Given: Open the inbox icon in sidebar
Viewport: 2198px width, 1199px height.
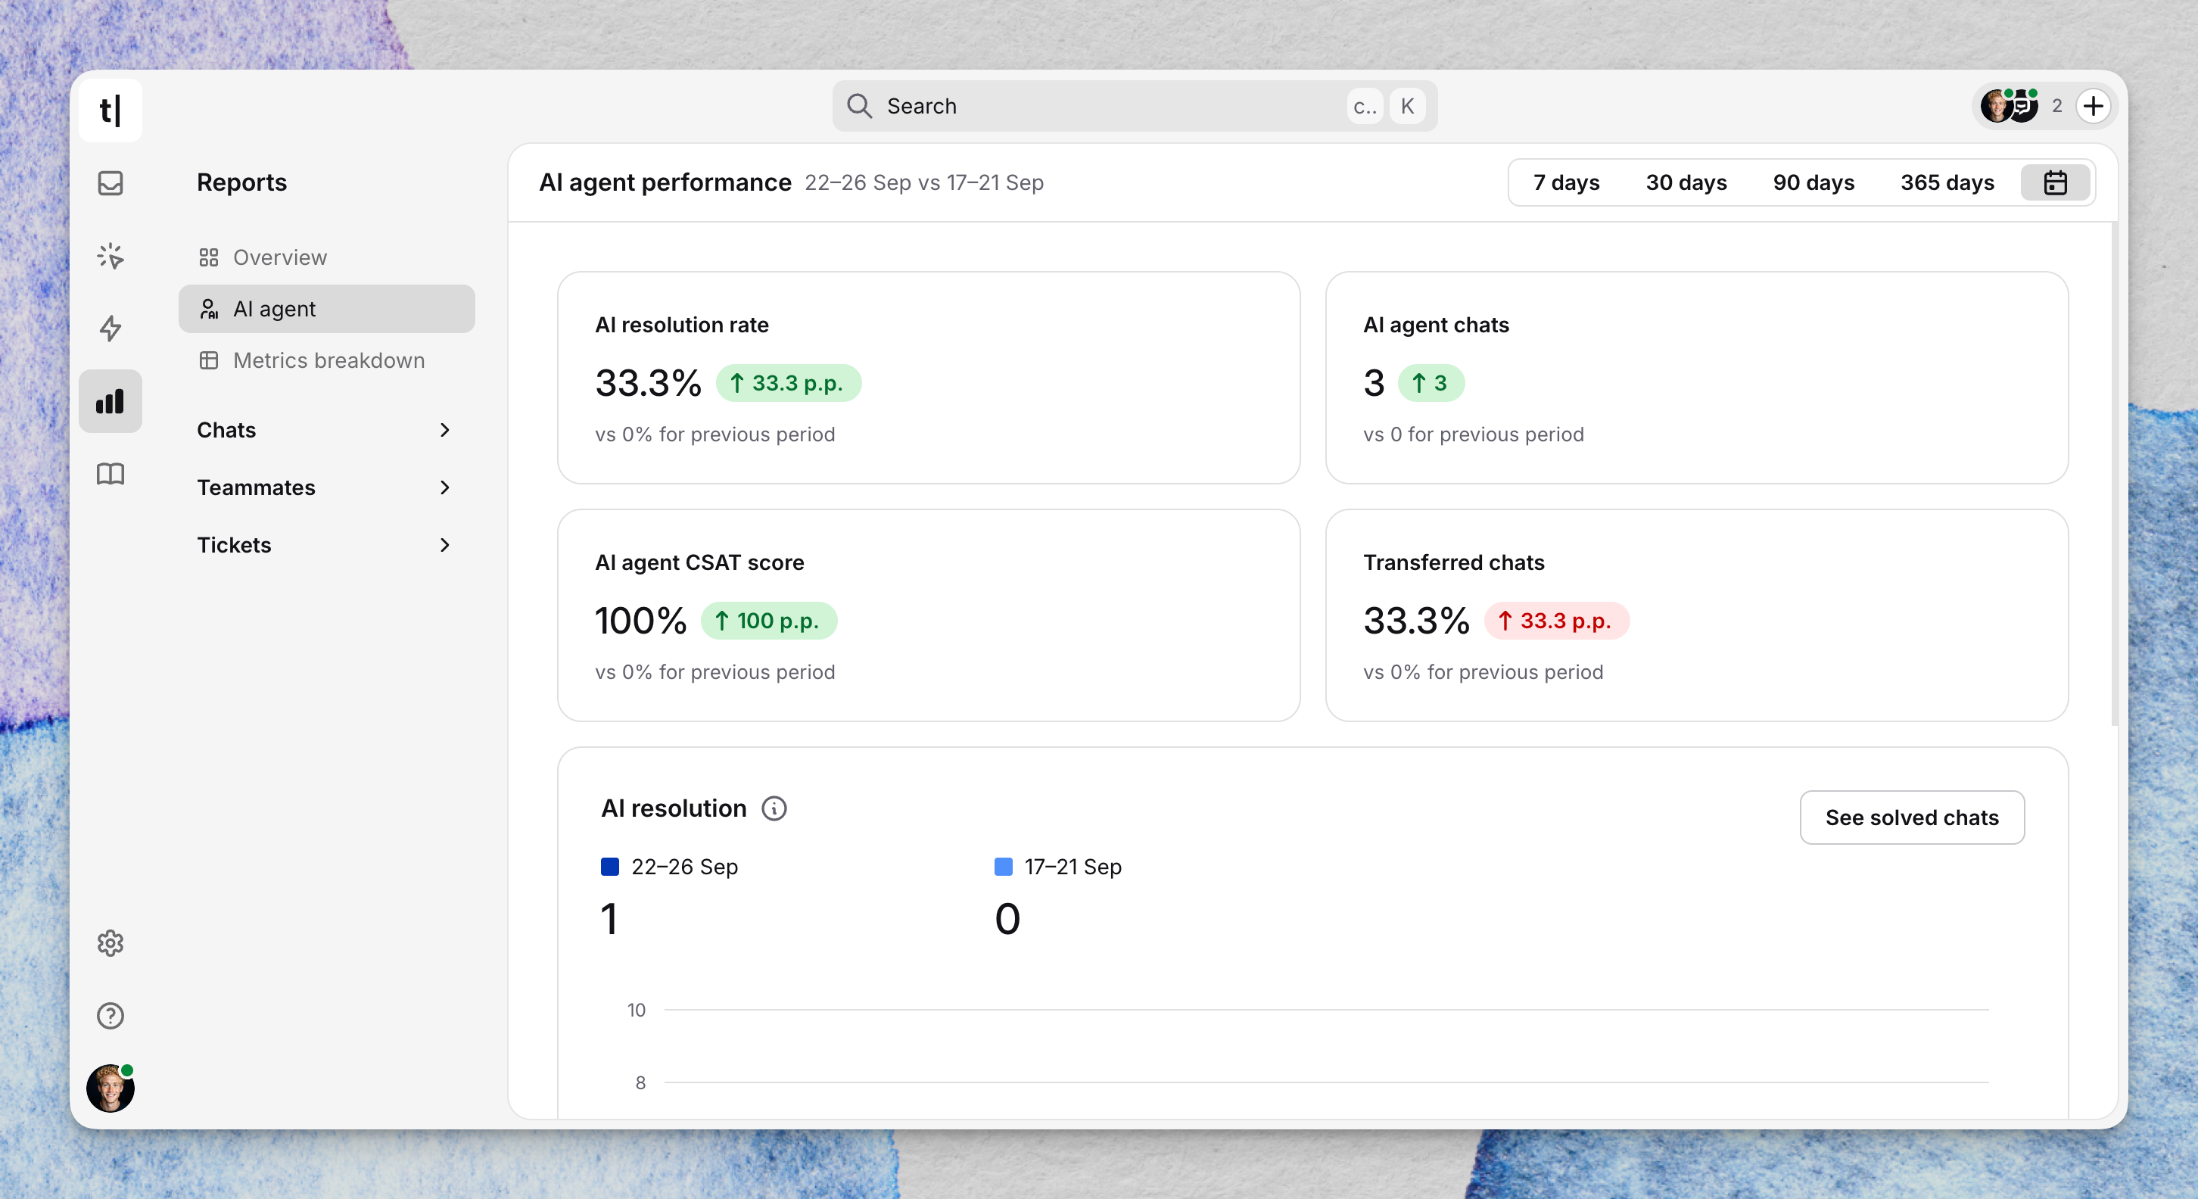Looking at the screenshot, I should click(x=110, y=182).
